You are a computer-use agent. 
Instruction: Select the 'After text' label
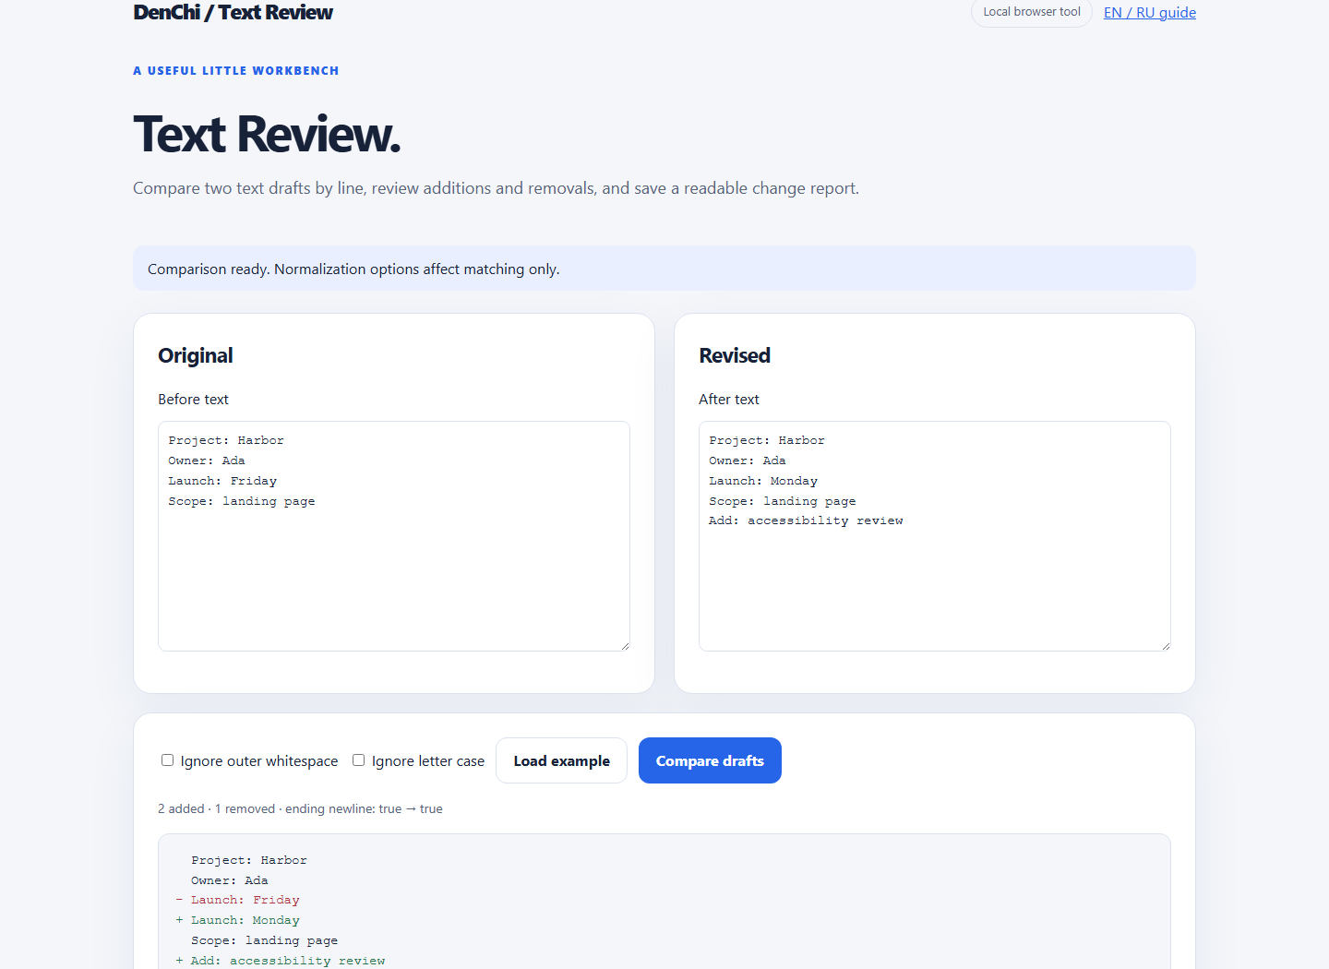[729, 399]
